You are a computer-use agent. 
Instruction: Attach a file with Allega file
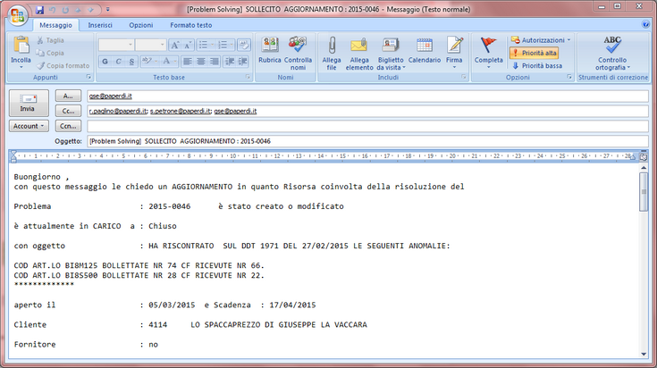(x=332, y=54)
